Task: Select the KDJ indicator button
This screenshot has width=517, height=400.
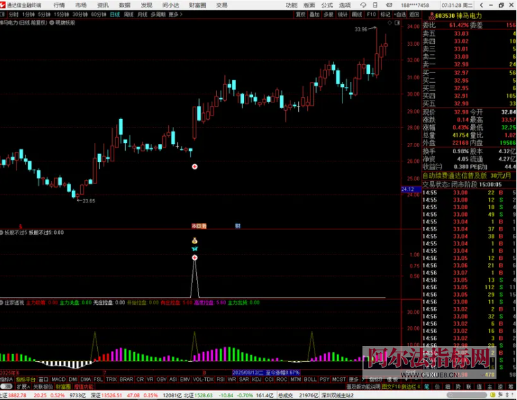Action: pos(257,379)
